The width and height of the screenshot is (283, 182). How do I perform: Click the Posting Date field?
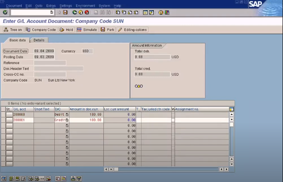pyautogui.click(x=44, y=57)
